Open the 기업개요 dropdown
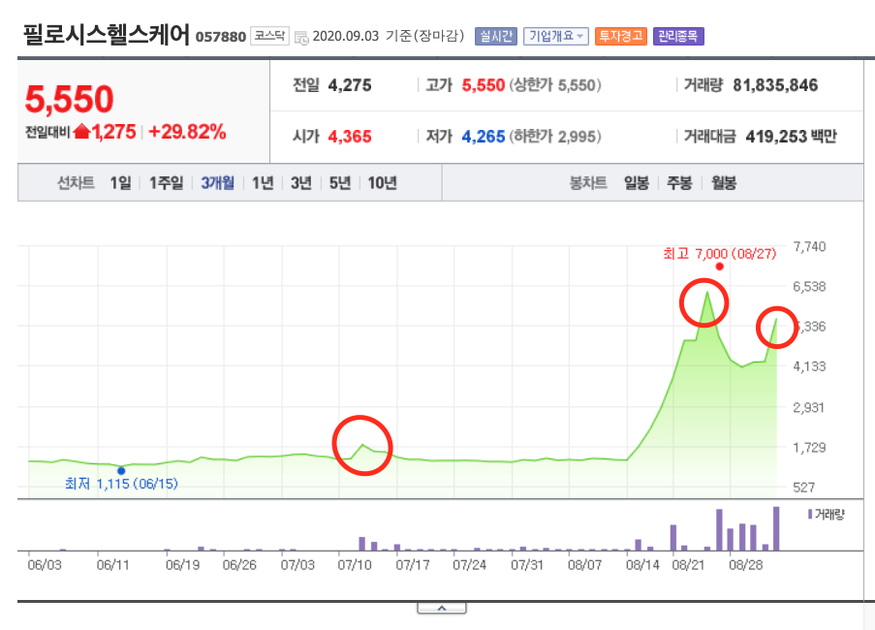This screenshot has height=630, width=875. 556,36
